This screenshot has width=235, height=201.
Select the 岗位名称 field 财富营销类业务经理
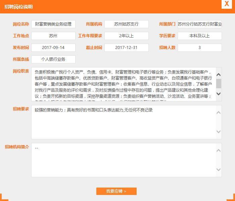[53, 24]
